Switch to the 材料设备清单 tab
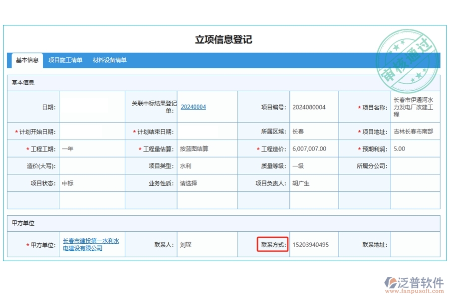 click(x=110, y=60)
